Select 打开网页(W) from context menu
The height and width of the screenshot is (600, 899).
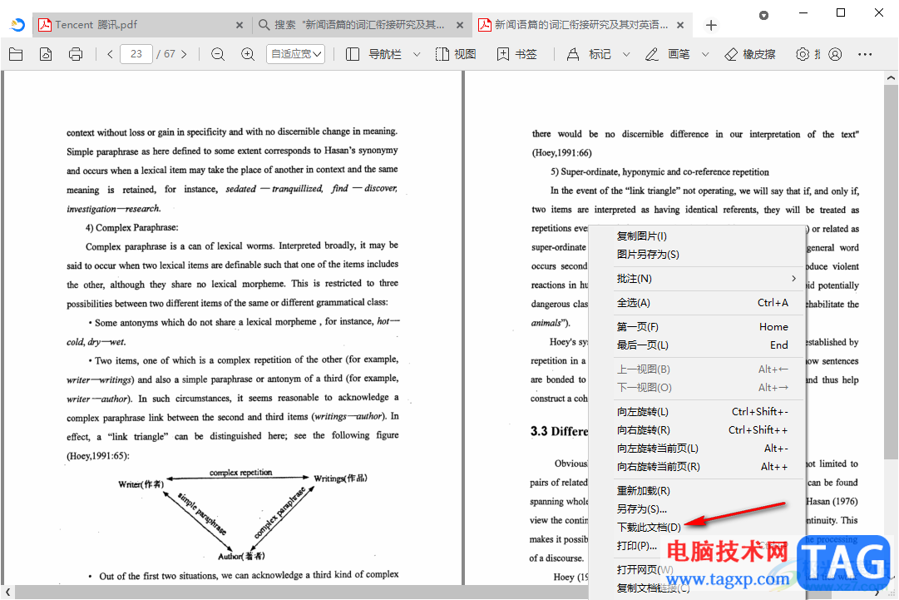tap(698, 569)
